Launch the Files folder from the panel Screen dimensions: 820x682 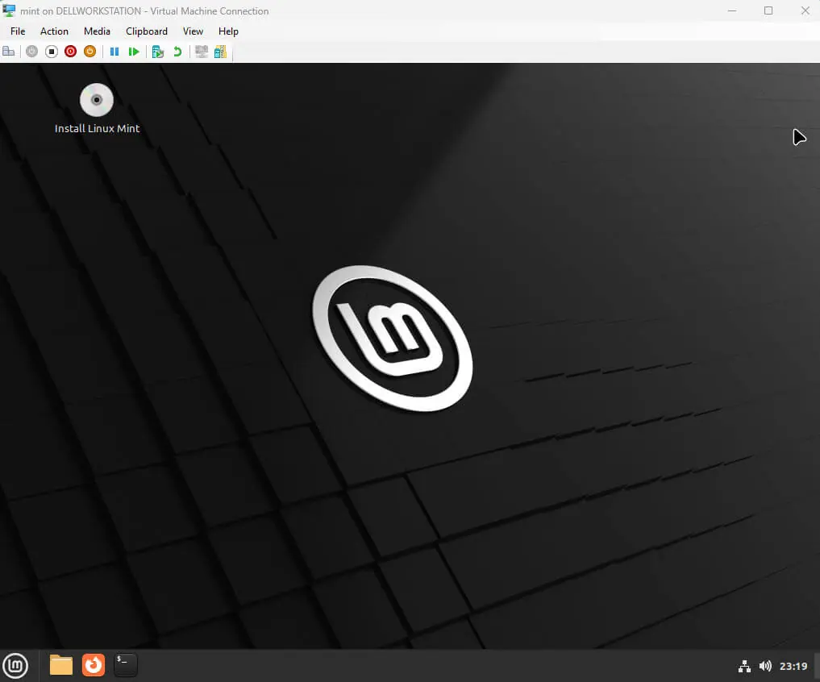click(61, 665)
